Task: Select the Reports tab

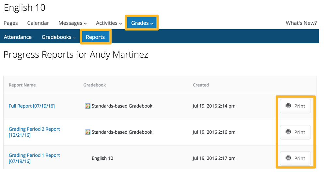Action: [x=95, y=37]
